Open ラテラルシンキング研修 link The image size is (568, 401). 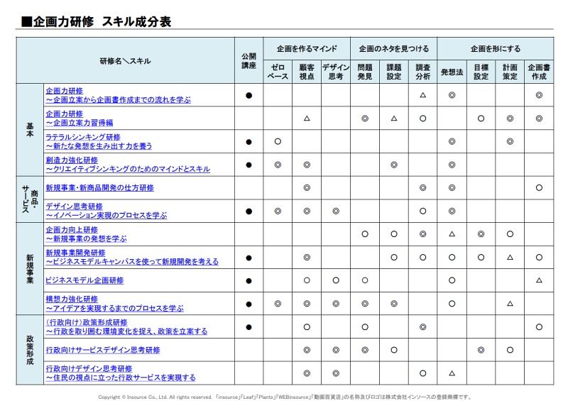pos(99,142)
